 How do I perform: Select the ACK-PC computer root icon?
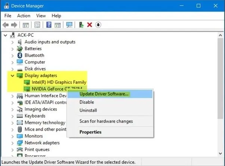pos(13,35)
